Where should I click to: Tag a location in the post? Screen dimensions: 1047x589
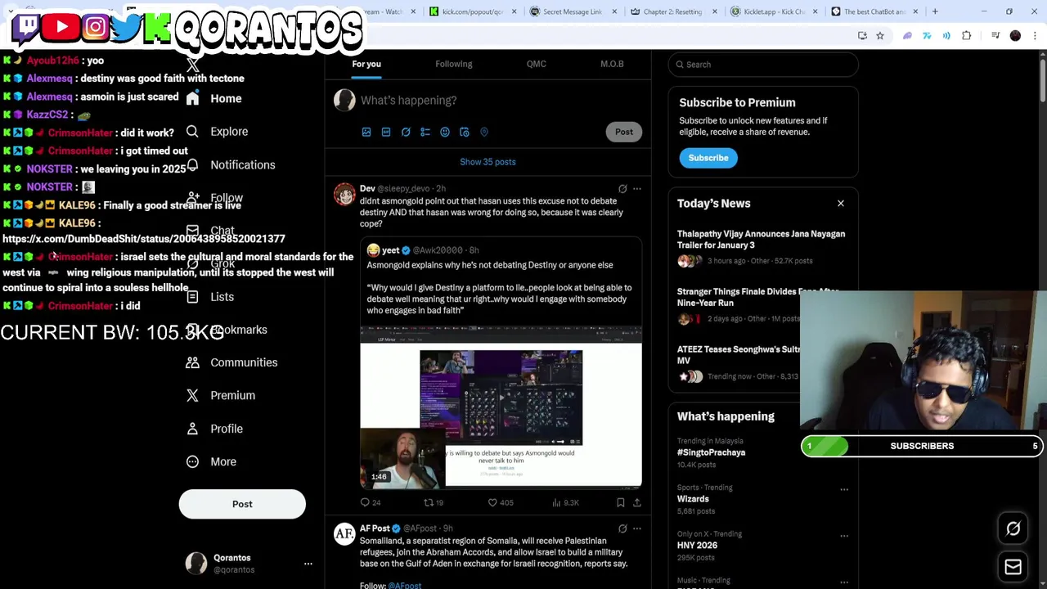[x=484, y=132]
